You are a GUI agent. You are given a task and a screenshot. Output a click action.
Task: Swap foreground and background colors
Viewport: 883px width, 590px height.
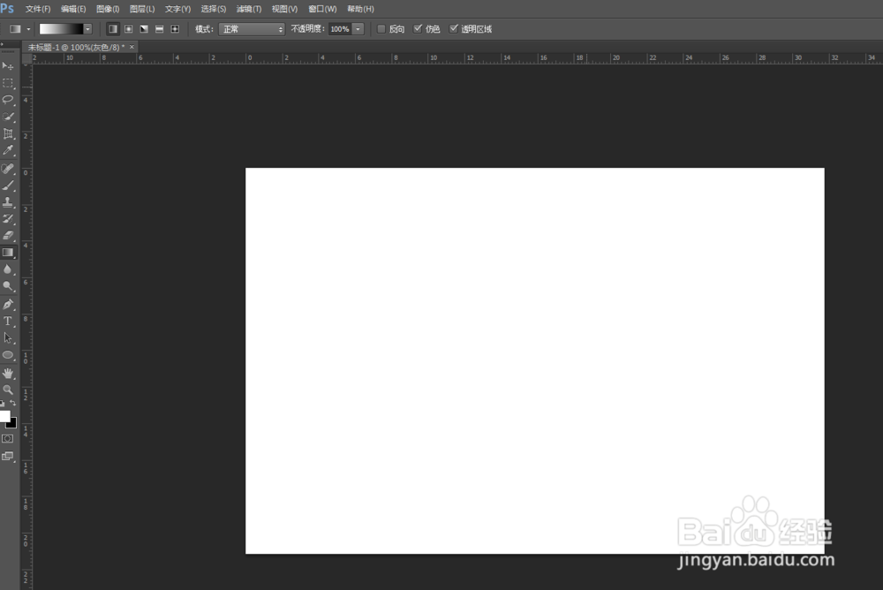pyautogui.click(x=13, y=403)
